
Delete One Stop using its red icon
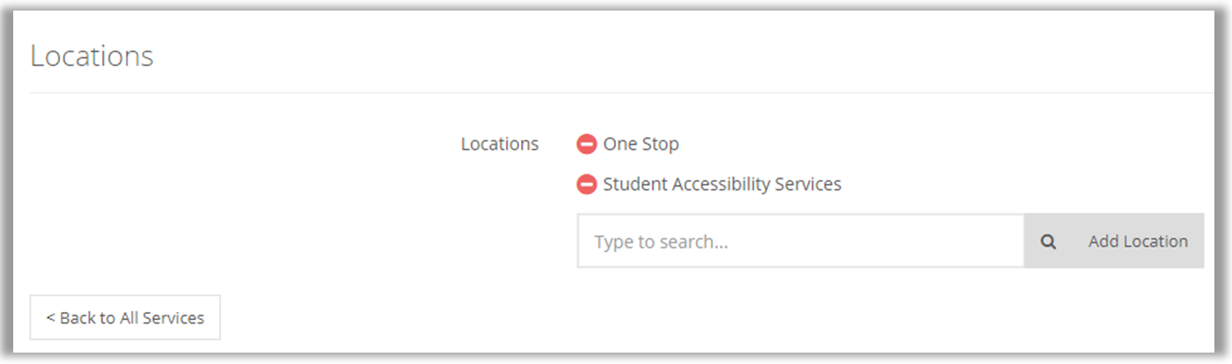pos(587,143)
